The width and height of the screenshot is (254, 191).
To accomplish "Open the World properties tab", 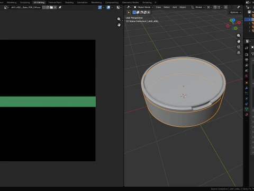I will click(x=247, y=76).
